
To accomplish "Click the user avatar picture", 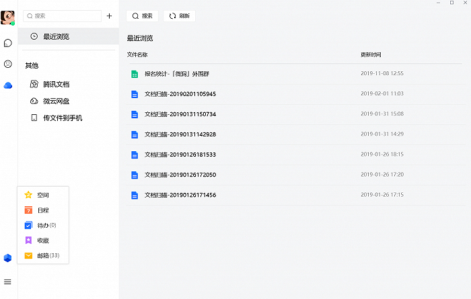I will [x=7, y=17].
